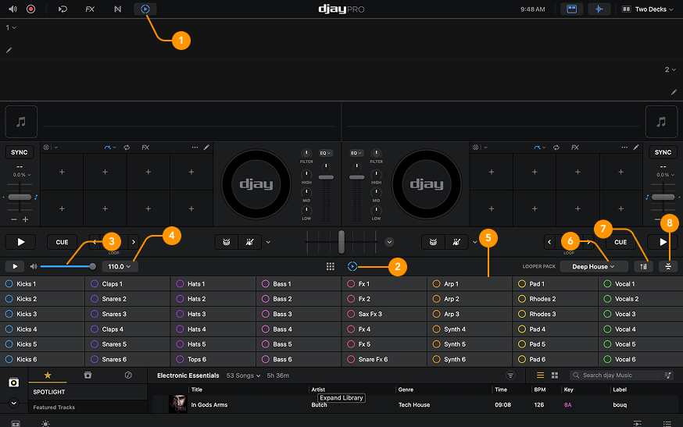Open the looper 110.0 BPM dropdown
This screenshot has height=427, width=683.
120,266
